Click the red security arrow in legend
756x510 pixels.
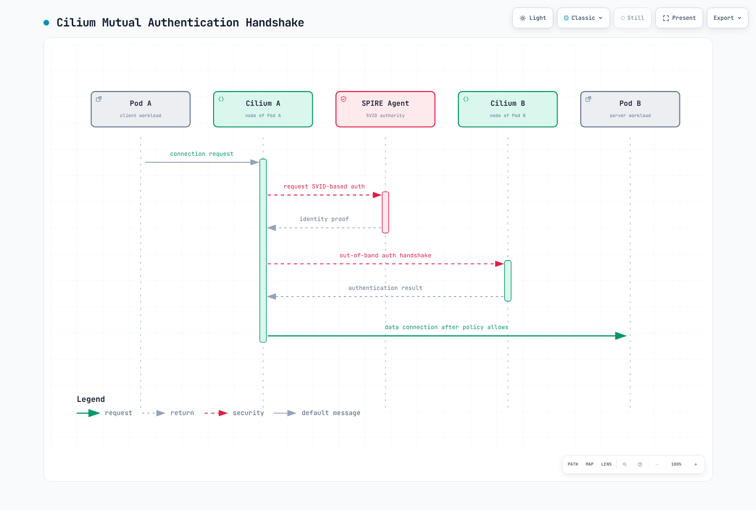point(216,413)
